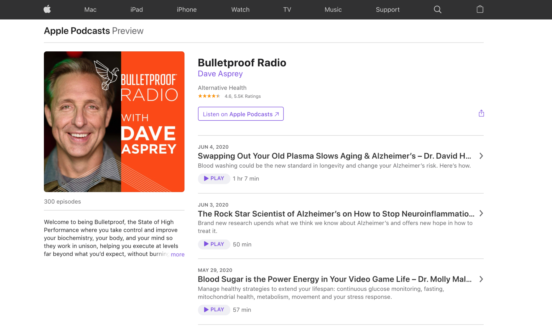The height and width of the screenshot is (326, 552).
Task: Click the JUN 4, 2020 date
Action: (x=213, y=147)
